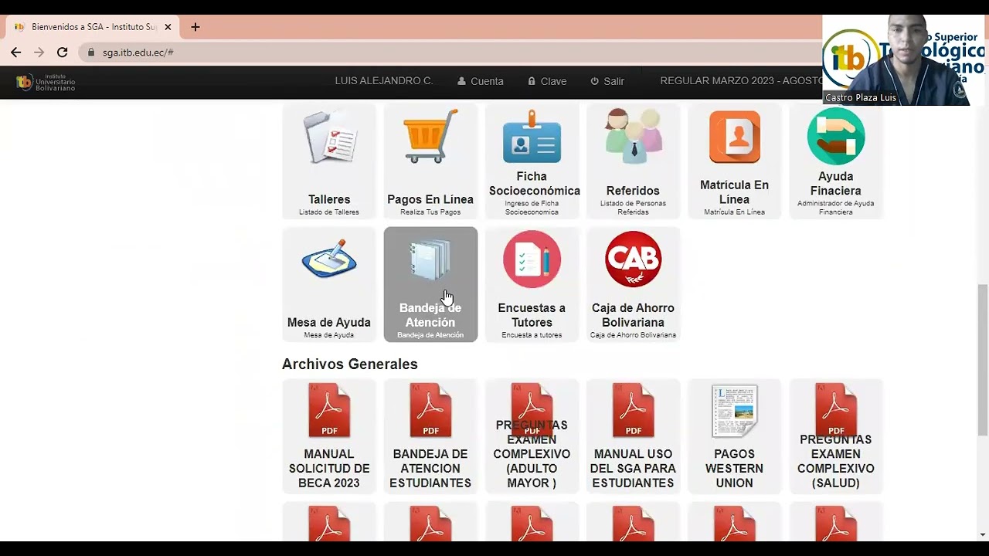Open the Ayuda Financiera hands icon
Viewport: 989px width, 556px height.
(x=836, y=136)
